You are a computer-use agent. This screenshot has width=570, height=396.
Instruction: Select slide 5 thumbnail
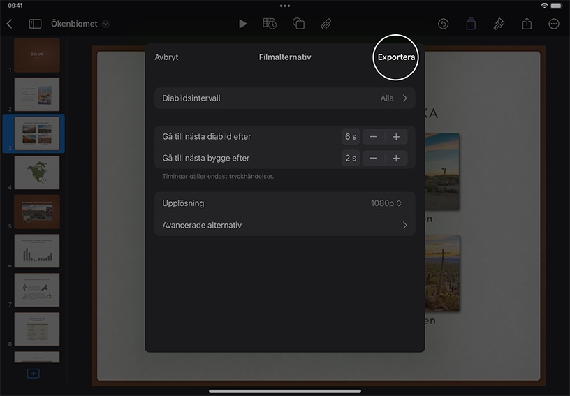click(37, 212)
